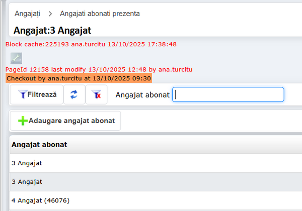This screenshot has height=211, width=302.
Task: Click the blue refresh arrows icon
Action: click(74, 94)
